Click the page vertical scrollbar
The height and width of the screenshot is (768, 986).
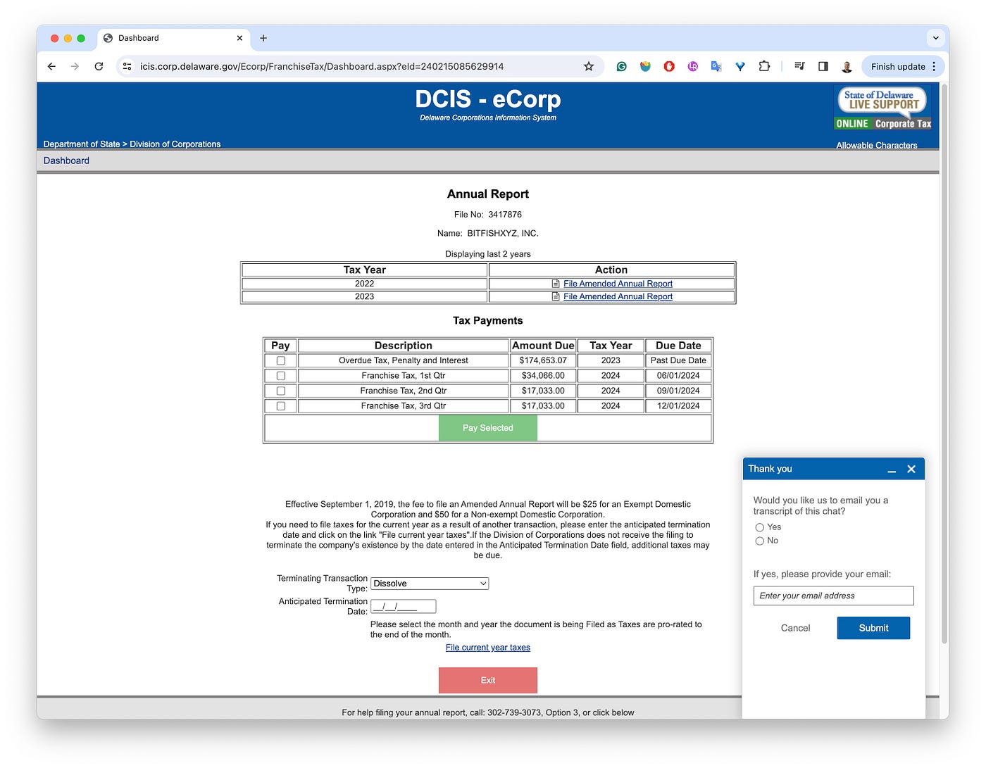tap(944, 364)
